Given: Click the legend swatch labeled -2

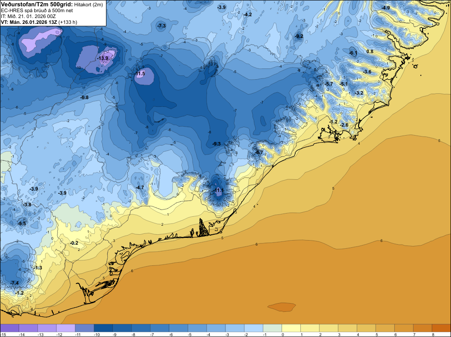Looking at the screenshot, I should 253,328.
